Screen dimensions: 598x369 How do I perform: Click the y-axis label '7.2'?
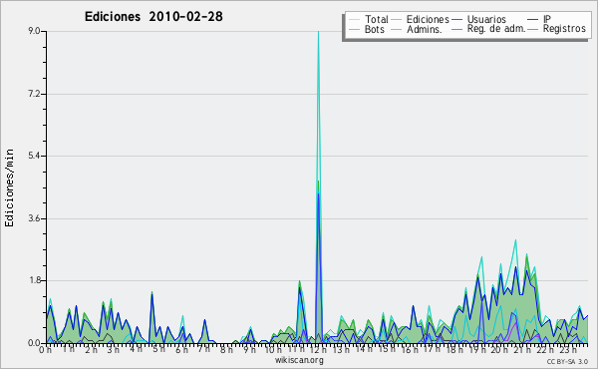tap(35, 94)
